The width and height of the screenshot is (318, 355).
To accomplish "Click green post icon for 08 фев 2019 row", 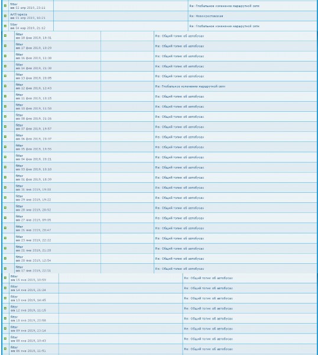I will tap(5, 117).
